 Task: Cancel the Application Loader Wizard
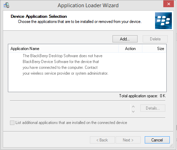157,140
